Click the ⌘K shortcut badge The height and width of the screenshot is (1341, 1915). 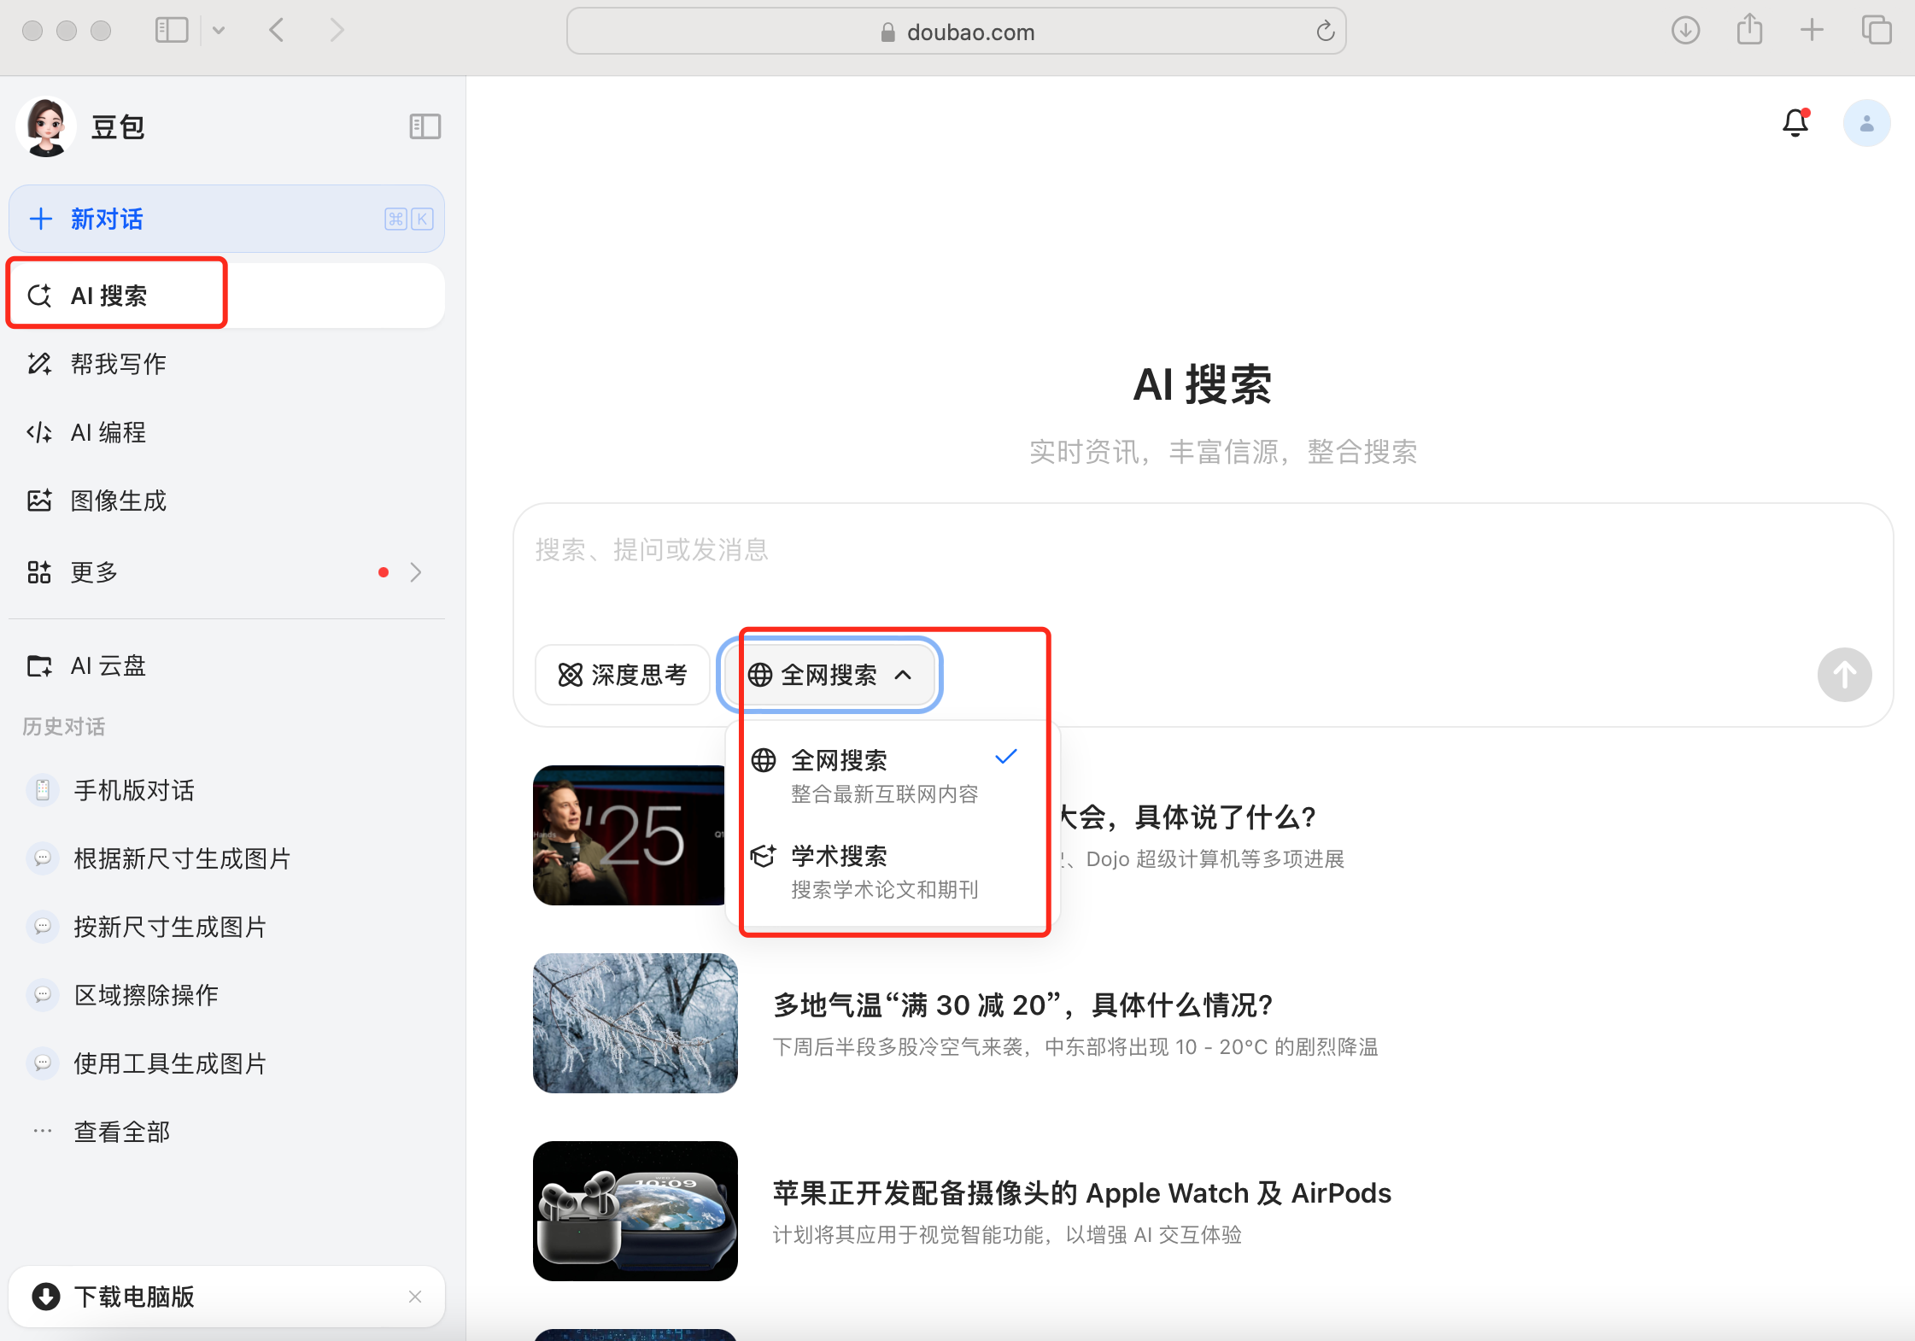(409, 219)
